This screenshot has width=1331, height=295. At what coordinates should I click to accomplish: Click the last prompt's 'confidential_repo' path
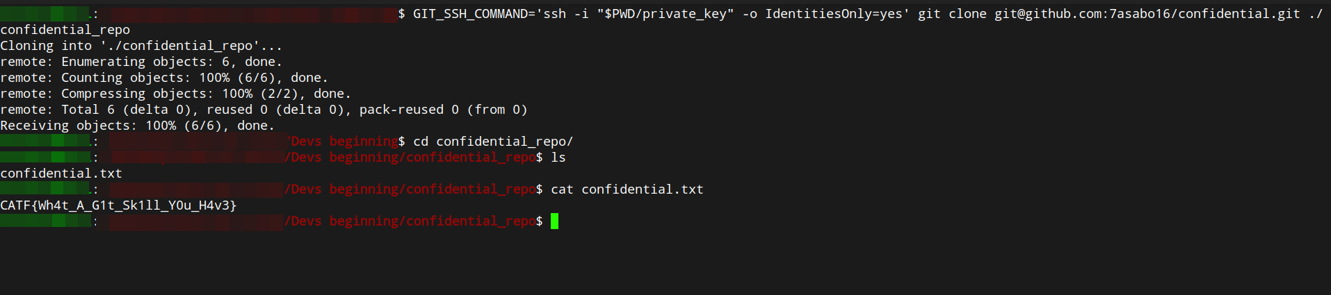471,221
